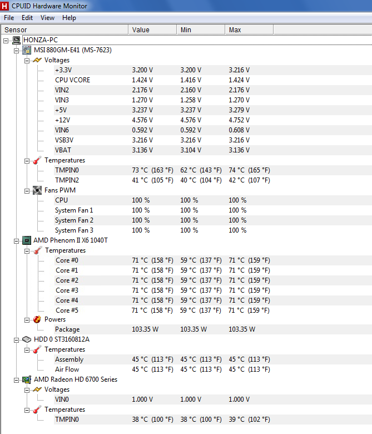Click the HDD 0 ST3160812A drive icon
372x434 pixels.
(x=27, y=339)
